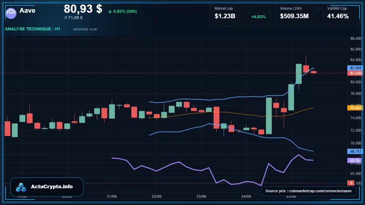Click the +4.83% market cap change

coord(258,17)
